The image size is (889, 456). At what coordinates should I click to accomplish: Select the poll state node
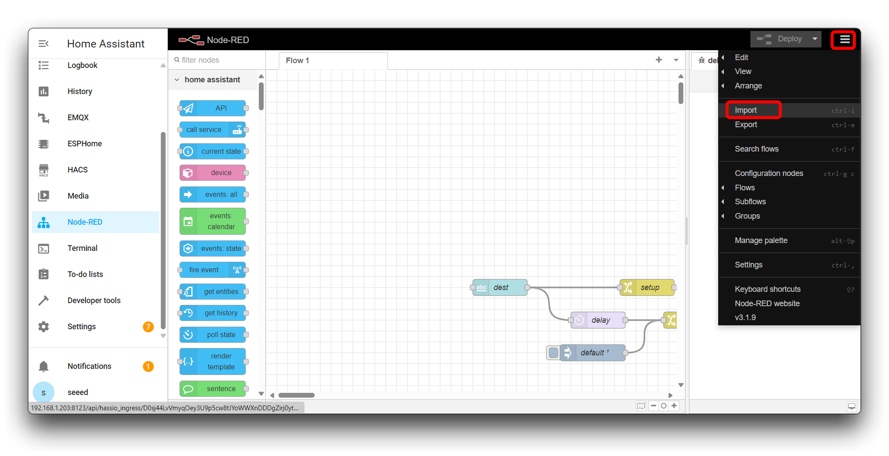click(213, 334)
